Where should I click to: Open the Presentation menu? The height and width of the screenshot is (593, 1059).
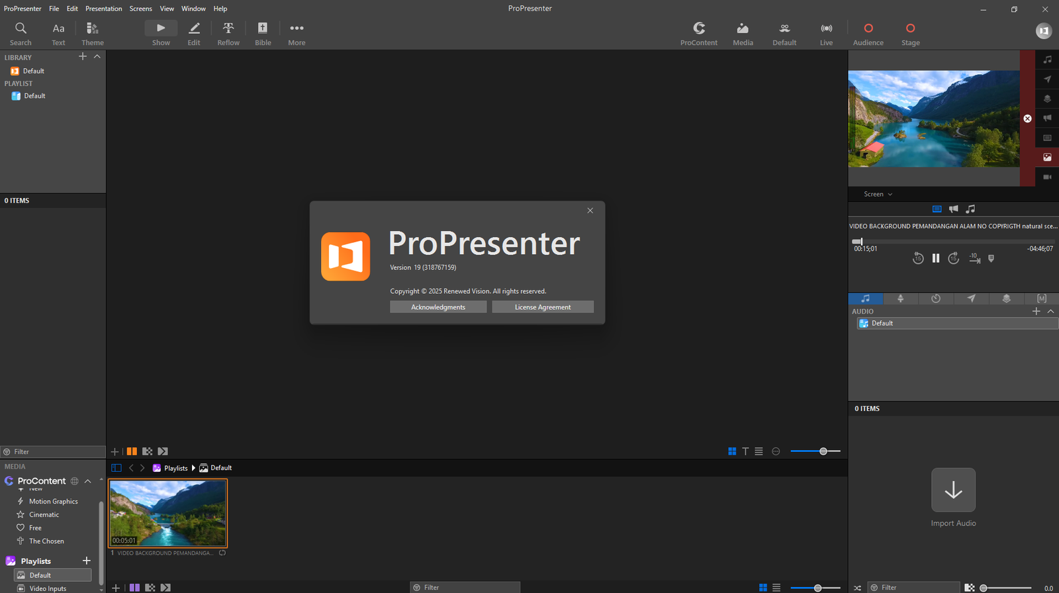[104, 9]
